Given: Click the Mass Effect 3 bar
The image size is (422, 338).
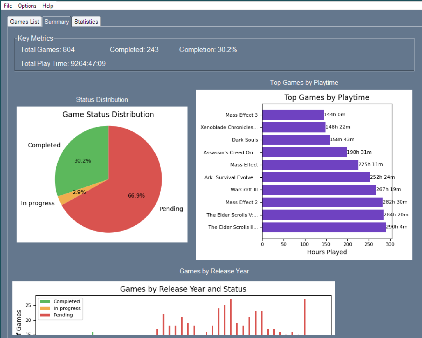Looking at the screenshot, I should 293,115.
